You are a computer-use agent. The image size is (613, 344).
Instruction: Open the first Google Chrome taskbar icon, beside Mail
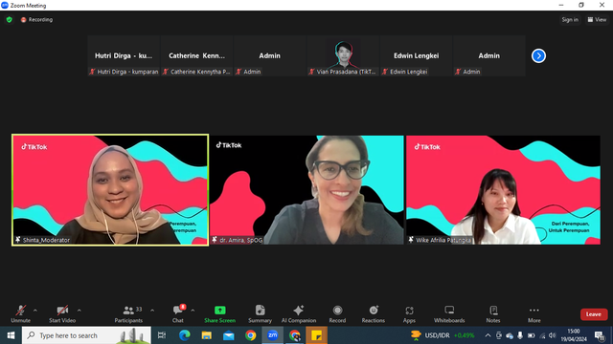click(x=251, y=335)
